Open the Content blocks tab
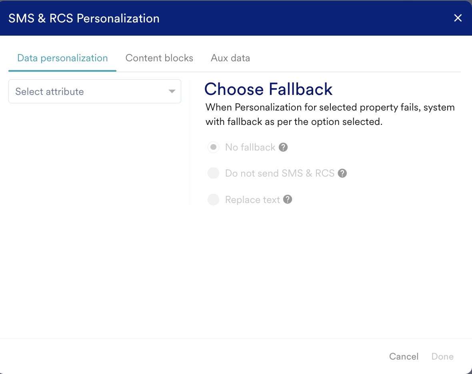 coord(159,58)
